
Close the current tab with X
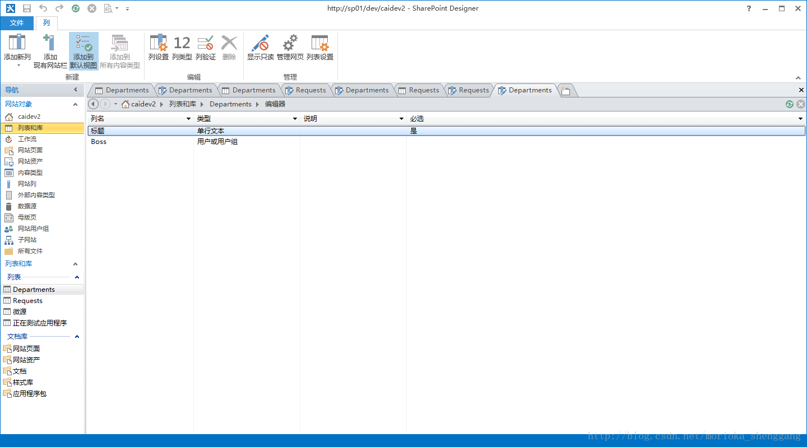click(801, 90)
